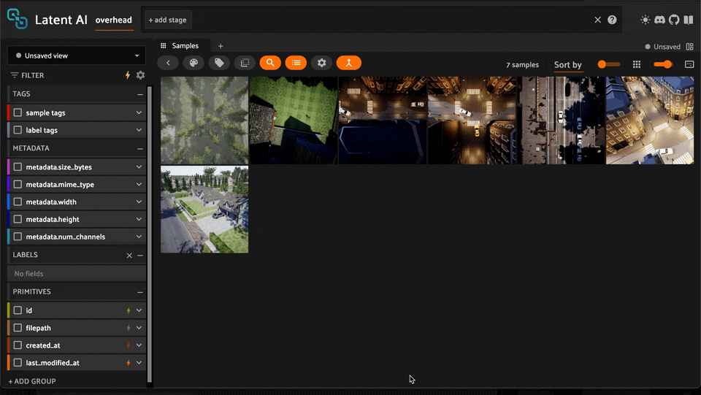Open the Unsaved view dropdown

(x=77, y=55)
